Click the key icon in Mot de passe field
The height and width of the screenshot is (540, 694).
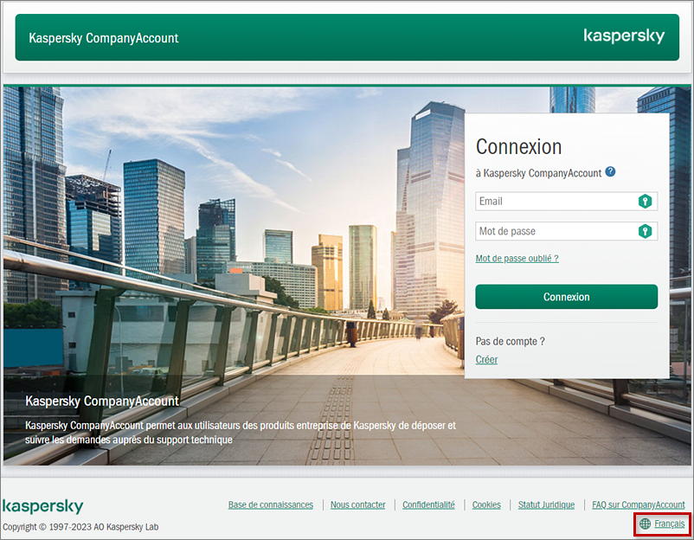[x=645, y=231]
